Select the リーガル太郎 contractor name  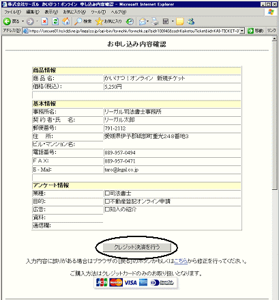[119, 120]
